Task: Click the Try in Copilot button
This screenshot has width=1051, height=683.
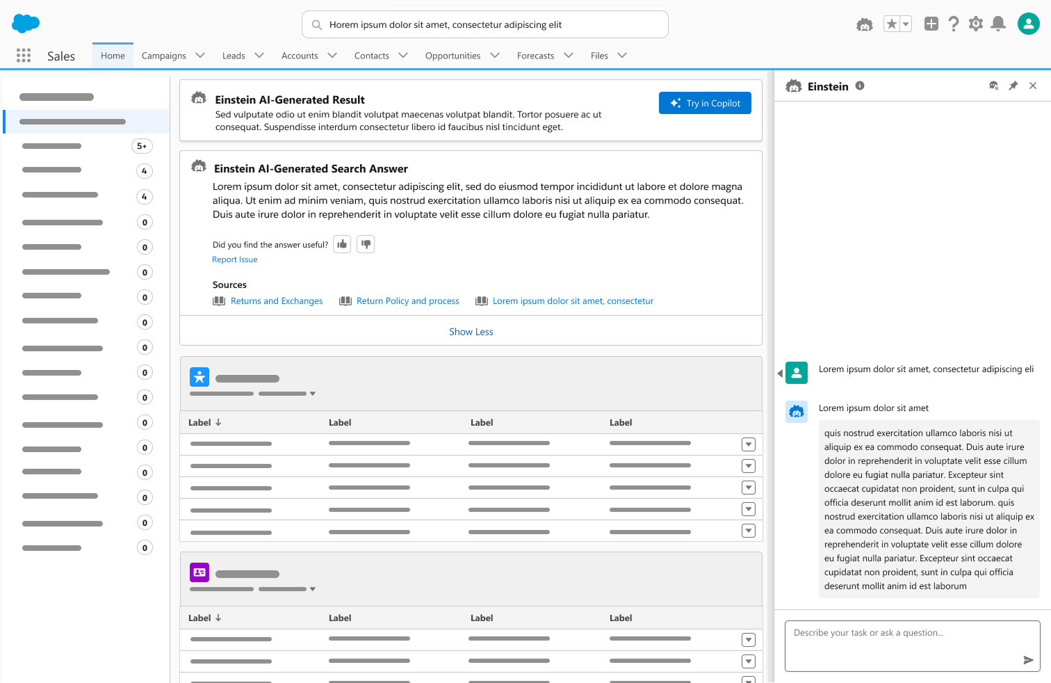Action: (x=705, y=103)
